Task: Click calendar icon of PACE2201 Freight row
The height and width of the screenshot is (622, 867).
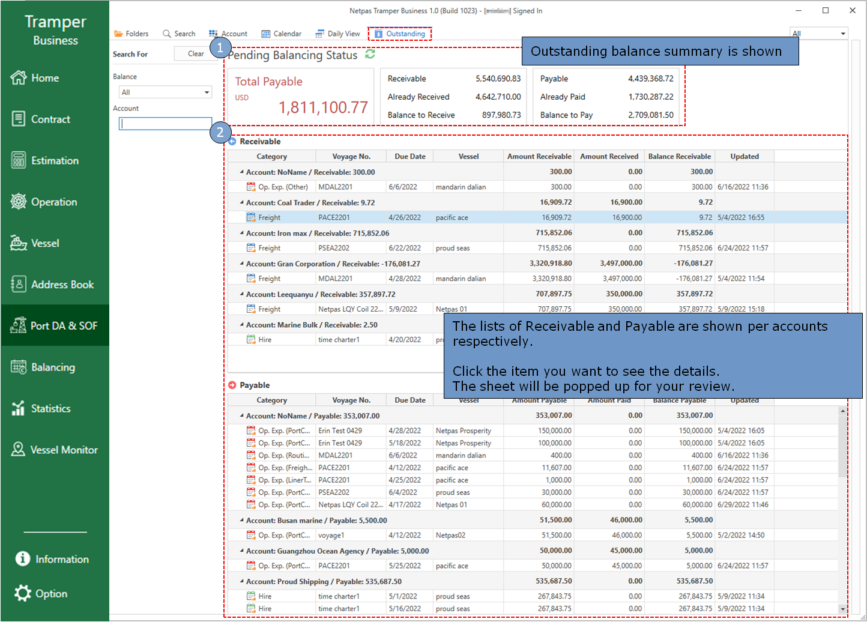Action: [x=251, y=217]
